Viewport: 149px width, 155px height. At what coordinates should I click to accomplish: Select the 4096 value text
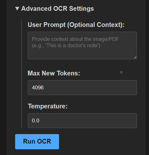click(x=38, y=87)
